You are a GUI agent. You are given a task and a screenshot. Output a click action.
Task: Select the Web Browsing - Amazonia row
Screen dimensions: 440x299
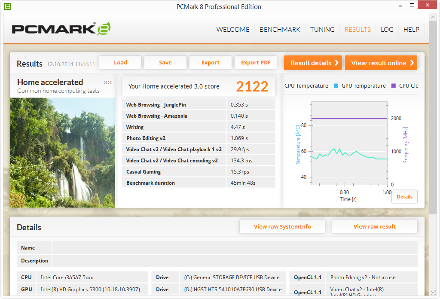(x=199, y=116)
